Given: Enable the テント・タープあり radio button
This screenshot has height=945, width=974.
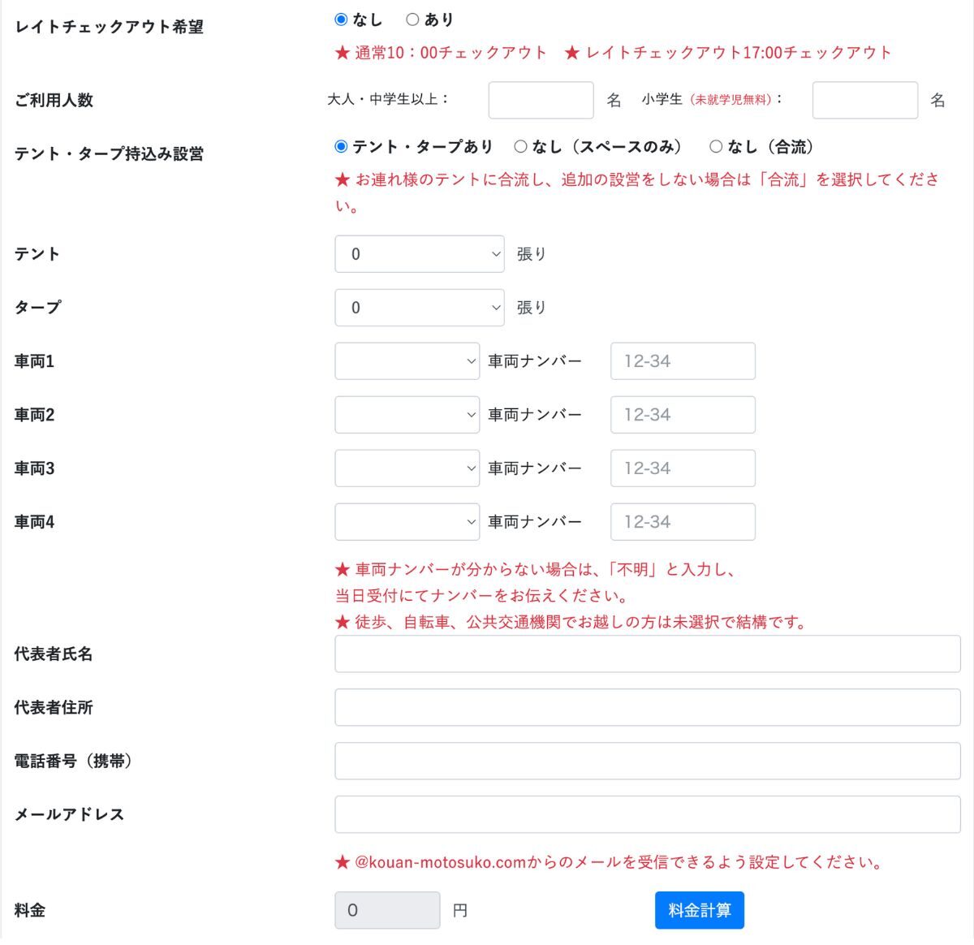Looking at the screenshot, I should (x=340, y=146).
